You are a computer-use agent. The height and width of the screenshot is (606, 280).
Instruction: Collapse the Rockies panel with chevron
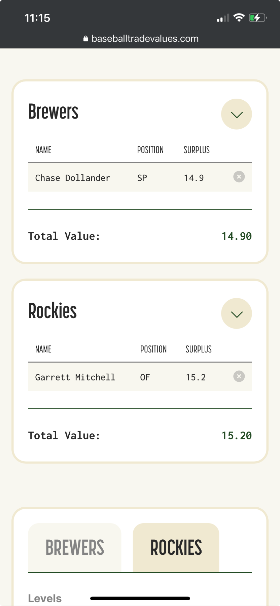237,313
